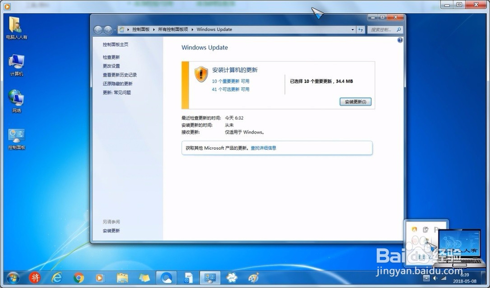
Task: Open the document file taskbar icon
Action: [188, 278]
